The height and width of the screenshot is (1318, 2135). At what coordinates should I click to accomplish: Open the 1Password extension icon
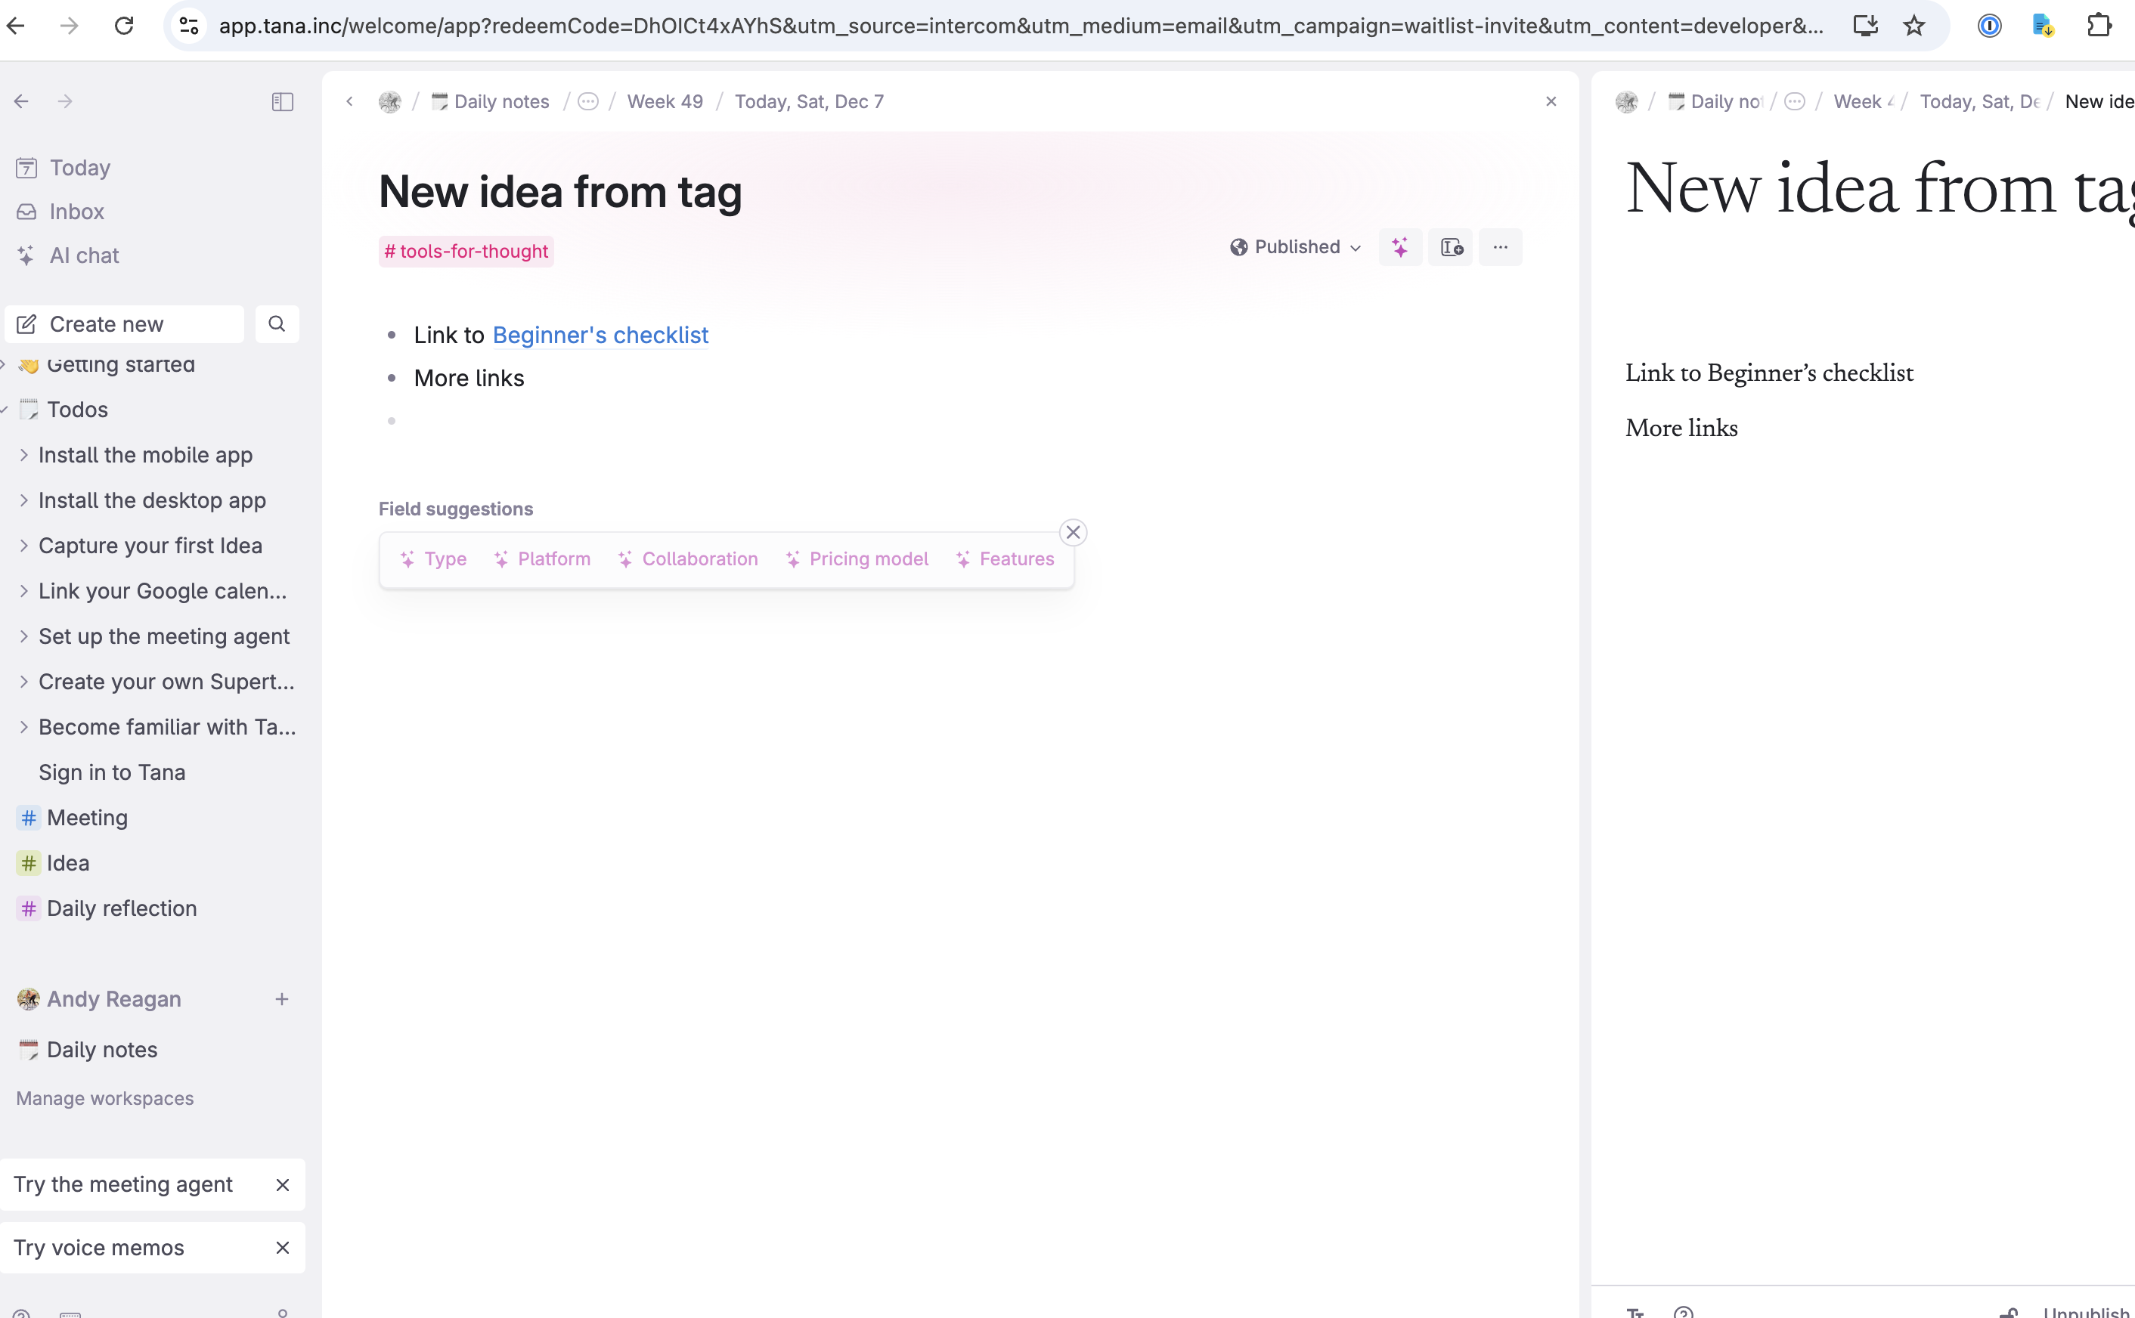pyautogui.click(x=1989, y=26)
